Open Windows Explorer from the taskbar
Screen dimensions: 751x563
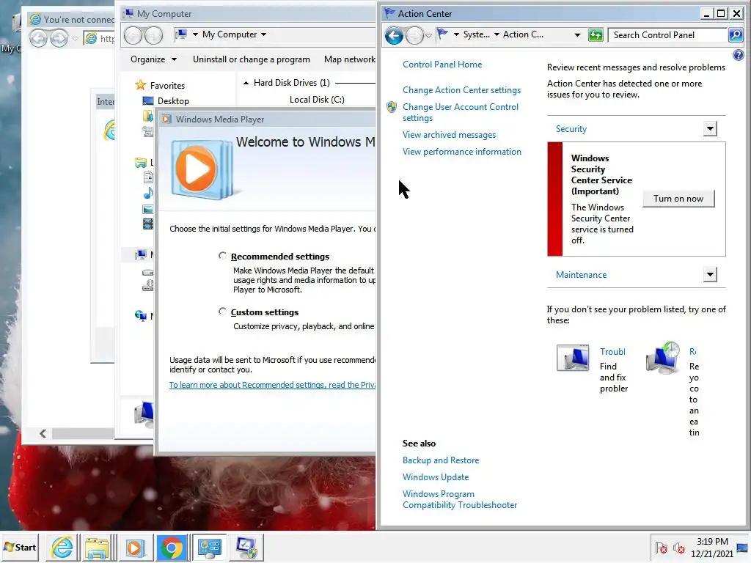(98, 547)
